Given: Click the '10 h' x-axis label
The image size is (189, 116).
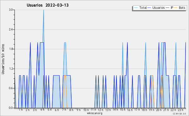Looking at the screenshot, I should coord(86,110).
